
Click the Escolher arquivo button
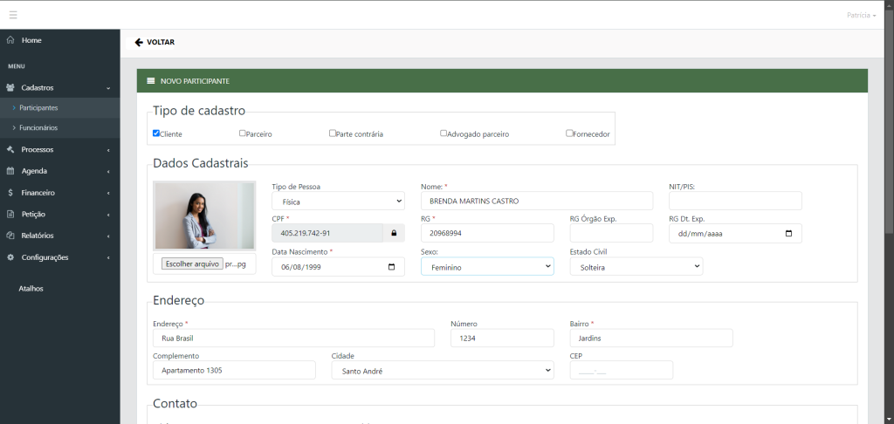click(x=191, y=263)
